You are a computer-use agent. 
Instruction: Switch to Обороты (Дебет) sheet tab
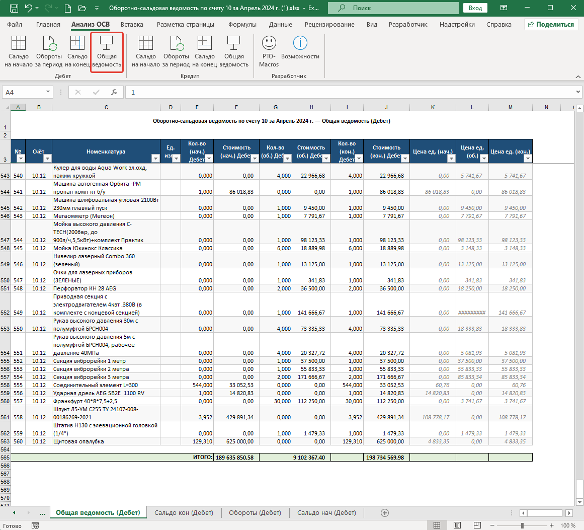pos(255,513)
